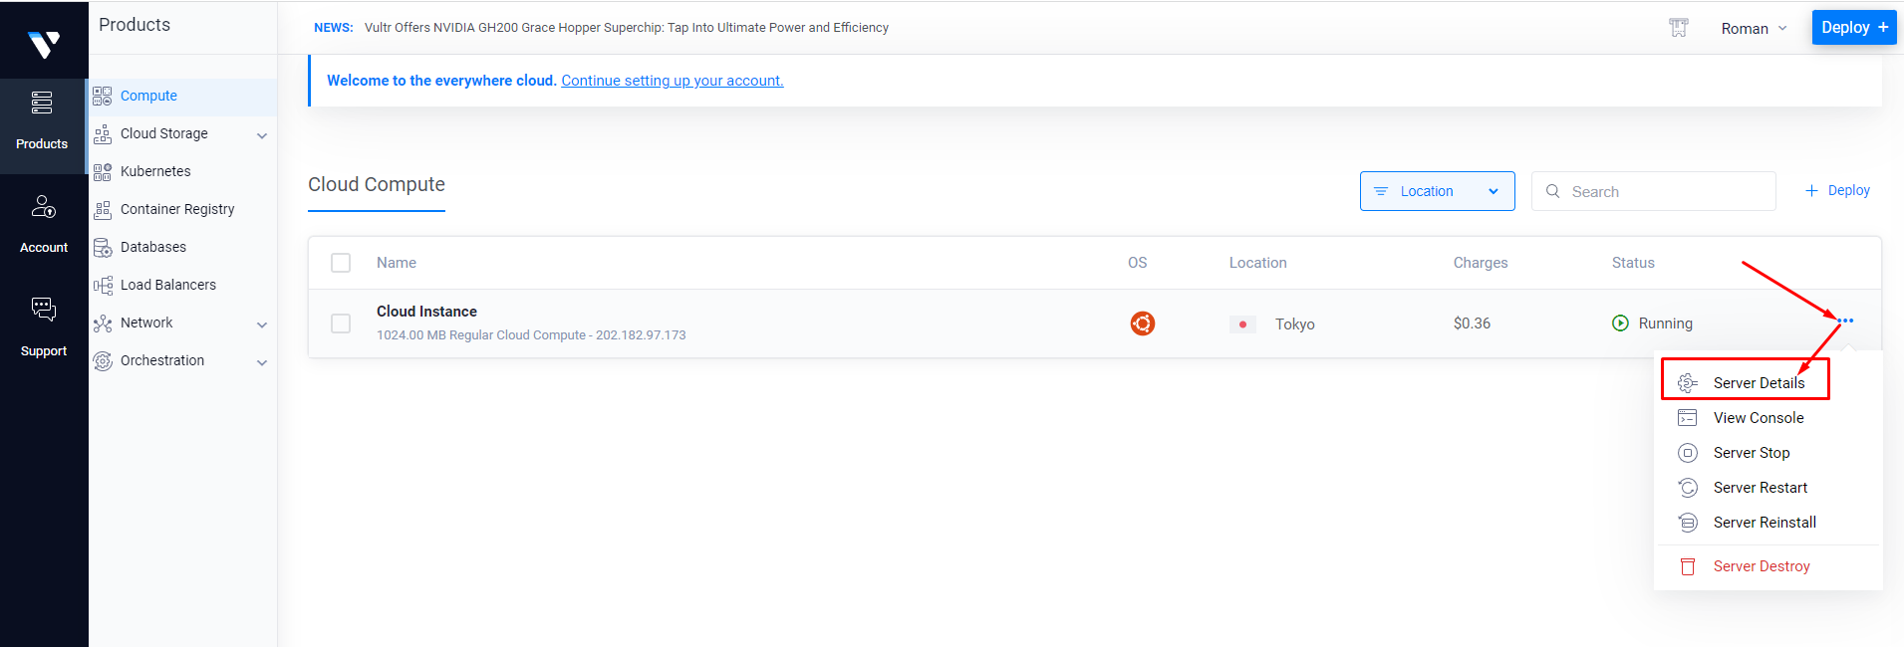Click the Vultr logo icon
Screen dimensions: 1904x647
(x=44, y=44)
